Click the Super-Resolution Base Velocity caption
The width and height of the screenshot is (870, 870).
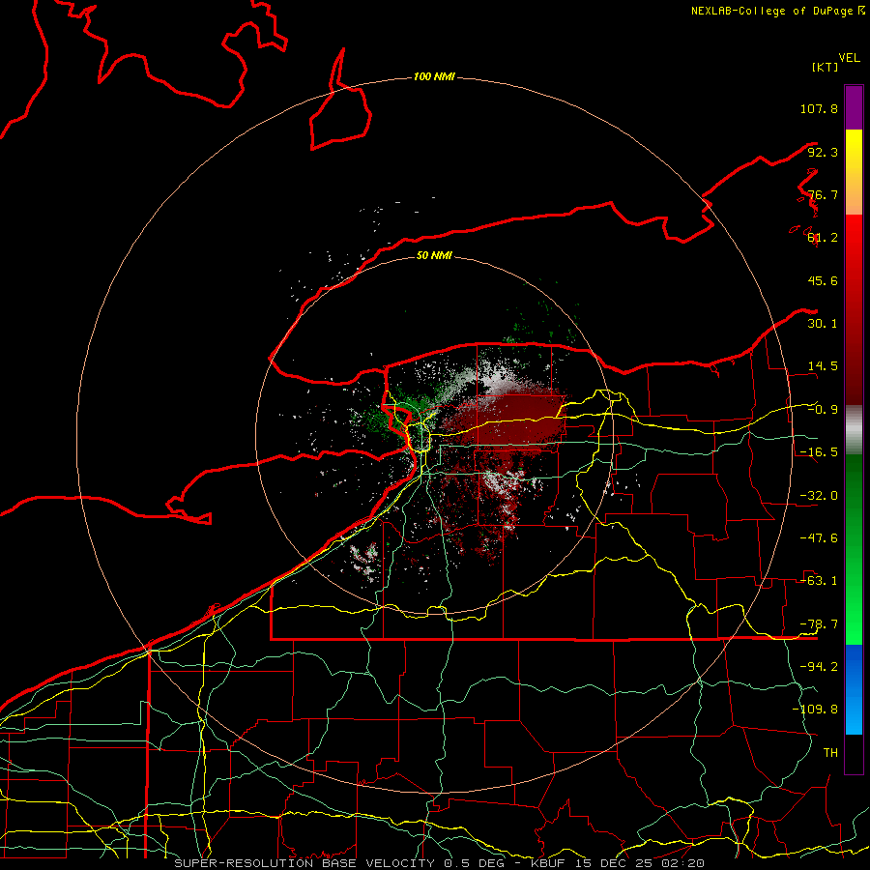(x=439, y=863)
